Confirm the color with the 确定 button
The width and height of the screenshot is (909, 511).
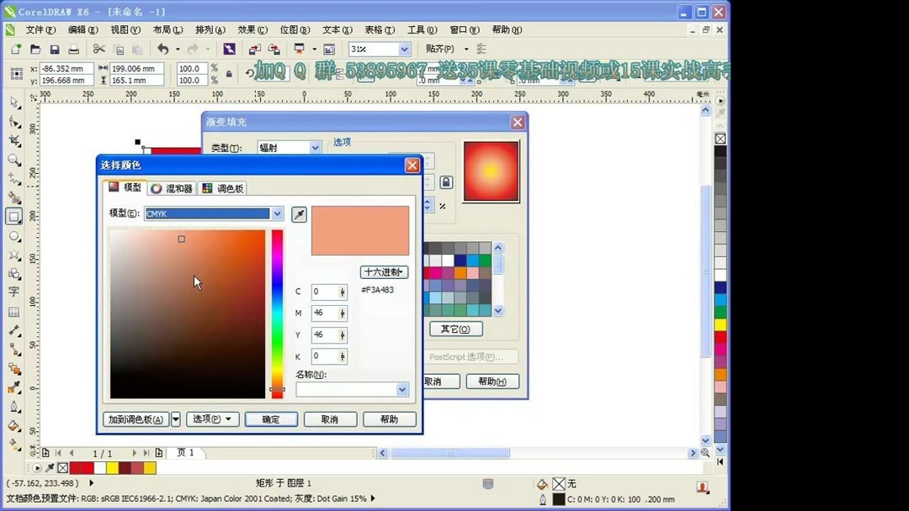click(x=271, y=419)
